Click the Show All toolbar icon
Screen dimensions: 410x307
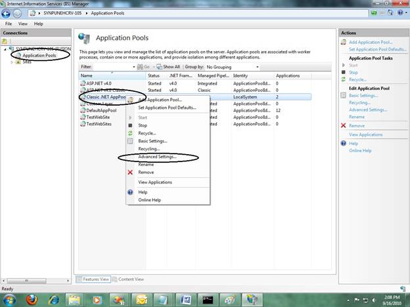pyautogui.click(x=159, y=67)
